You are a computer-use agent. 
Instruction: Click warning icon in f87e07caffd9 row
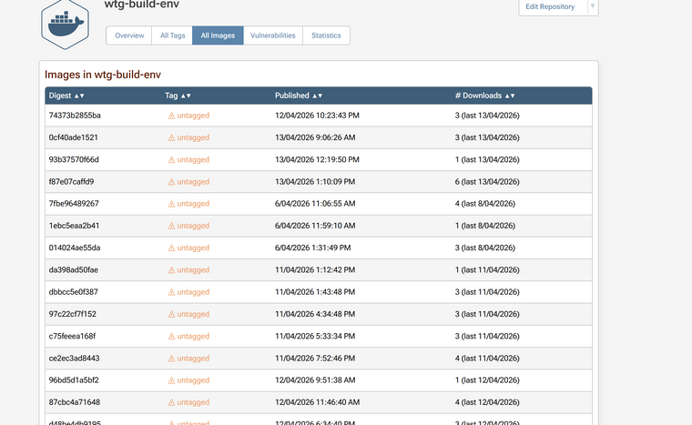171,182
